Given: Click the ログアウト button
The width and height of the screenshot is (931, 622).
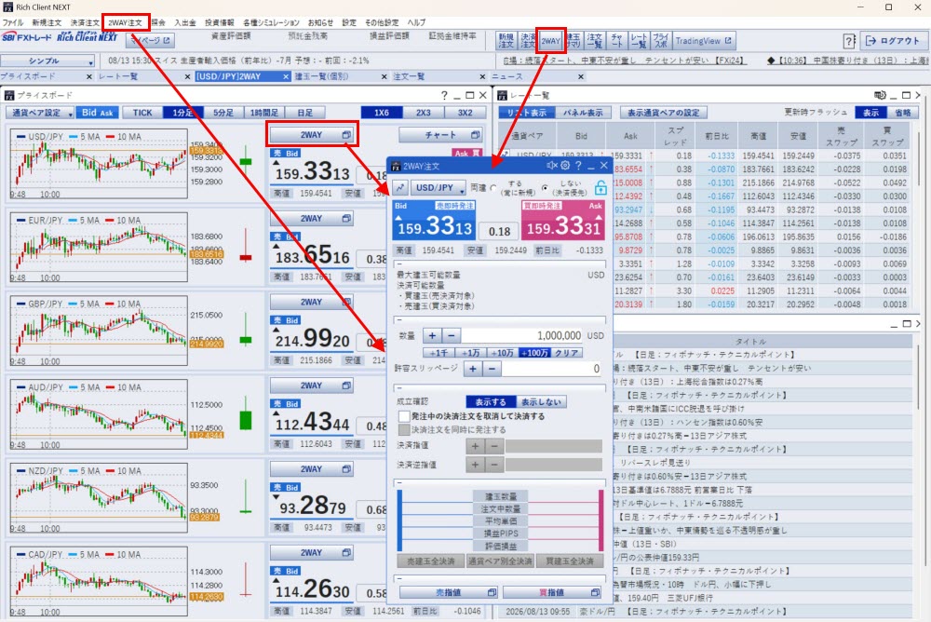Looking at the screenshot, I should tap(893, 41).
